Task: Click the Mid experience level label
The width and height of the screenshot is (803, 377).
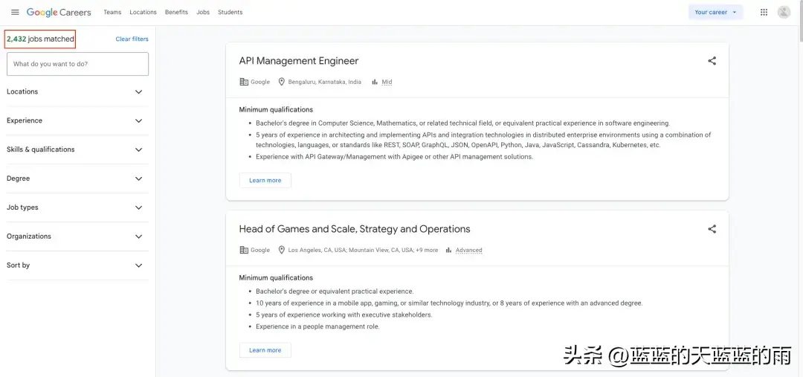Action: tap(387, 82)
